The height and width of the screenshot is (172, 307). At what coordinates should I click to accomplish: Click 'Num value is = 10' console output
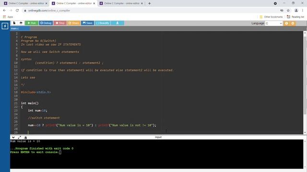[x=25, y=141]
